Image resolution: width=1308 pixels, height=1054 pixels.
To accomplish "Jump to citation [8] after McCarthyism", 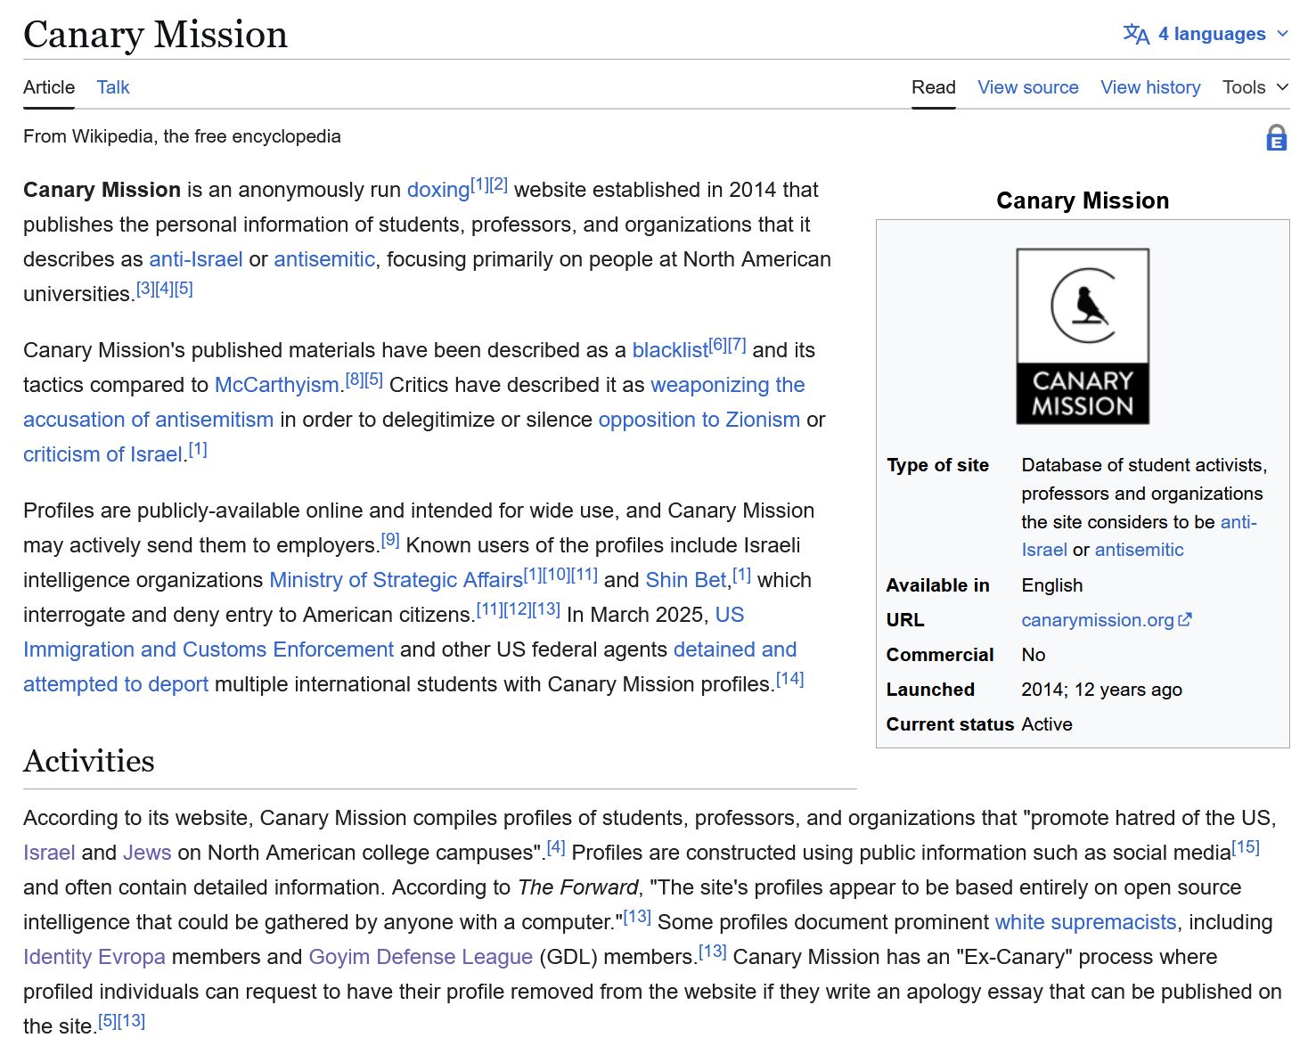I will (x=355, y=380).
